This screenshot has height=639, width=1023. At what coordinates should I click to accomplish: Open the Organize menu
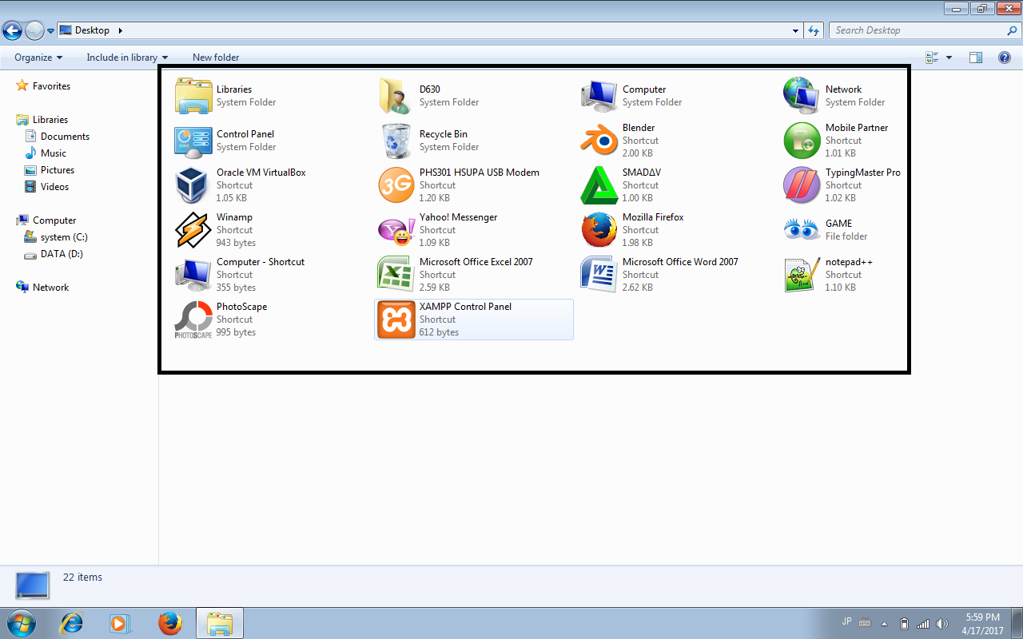[38, 58]
